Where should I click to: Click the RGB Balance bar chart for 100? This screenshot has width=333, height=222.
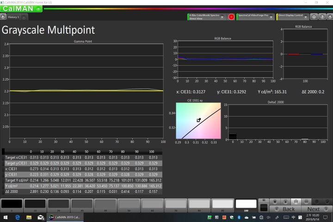click(x=305, y=54)
